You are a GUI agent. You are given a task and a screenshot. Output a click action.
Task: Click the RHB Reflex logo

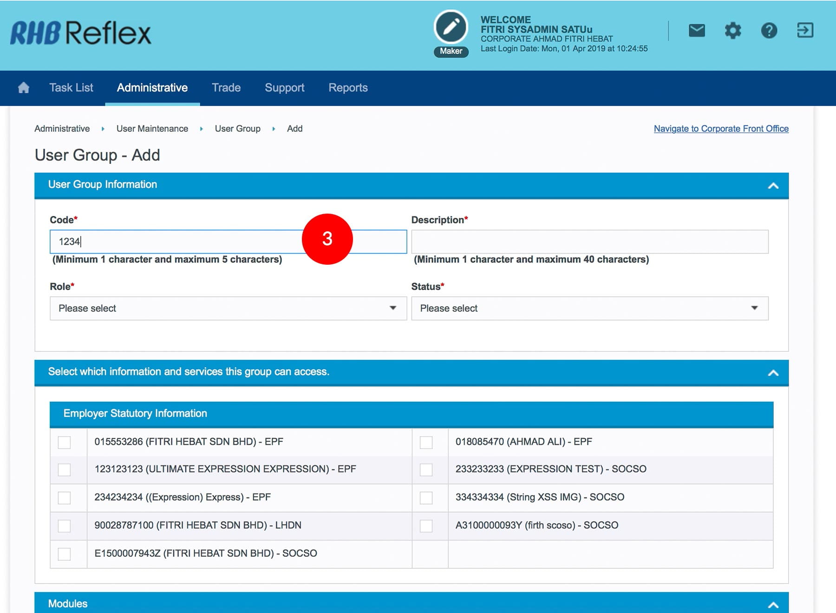(x=81, y=33)
